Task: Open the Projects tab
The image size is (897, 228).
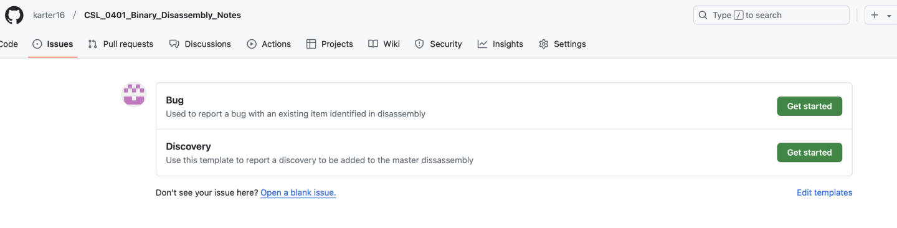Action: 330,44
